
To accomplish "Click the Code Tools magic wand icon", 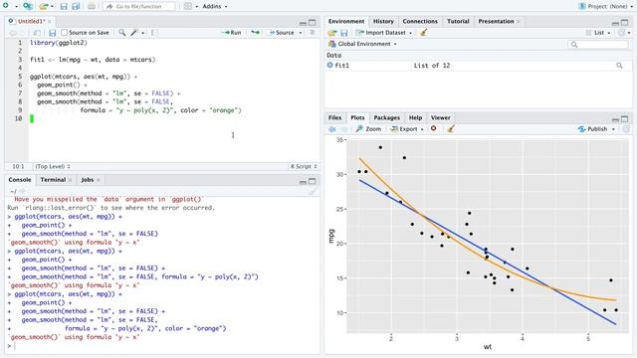I will coord(134,33).
